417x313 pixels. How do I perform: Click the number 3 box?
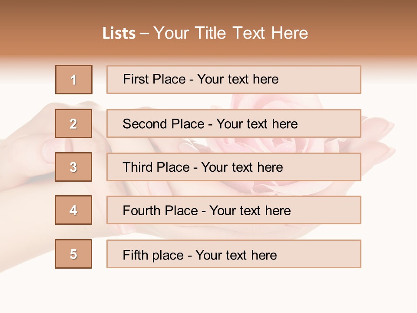[x=73, y=167]
